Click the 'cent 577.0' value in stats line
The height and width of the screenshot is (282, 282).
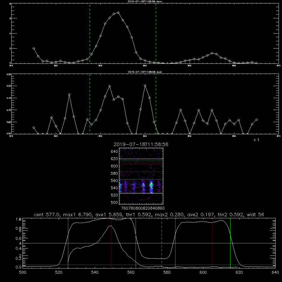tap(47, 215)
